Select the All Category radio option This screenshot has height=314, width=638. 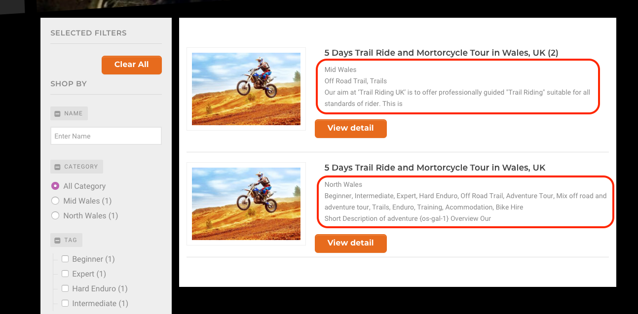click(55, 186)
